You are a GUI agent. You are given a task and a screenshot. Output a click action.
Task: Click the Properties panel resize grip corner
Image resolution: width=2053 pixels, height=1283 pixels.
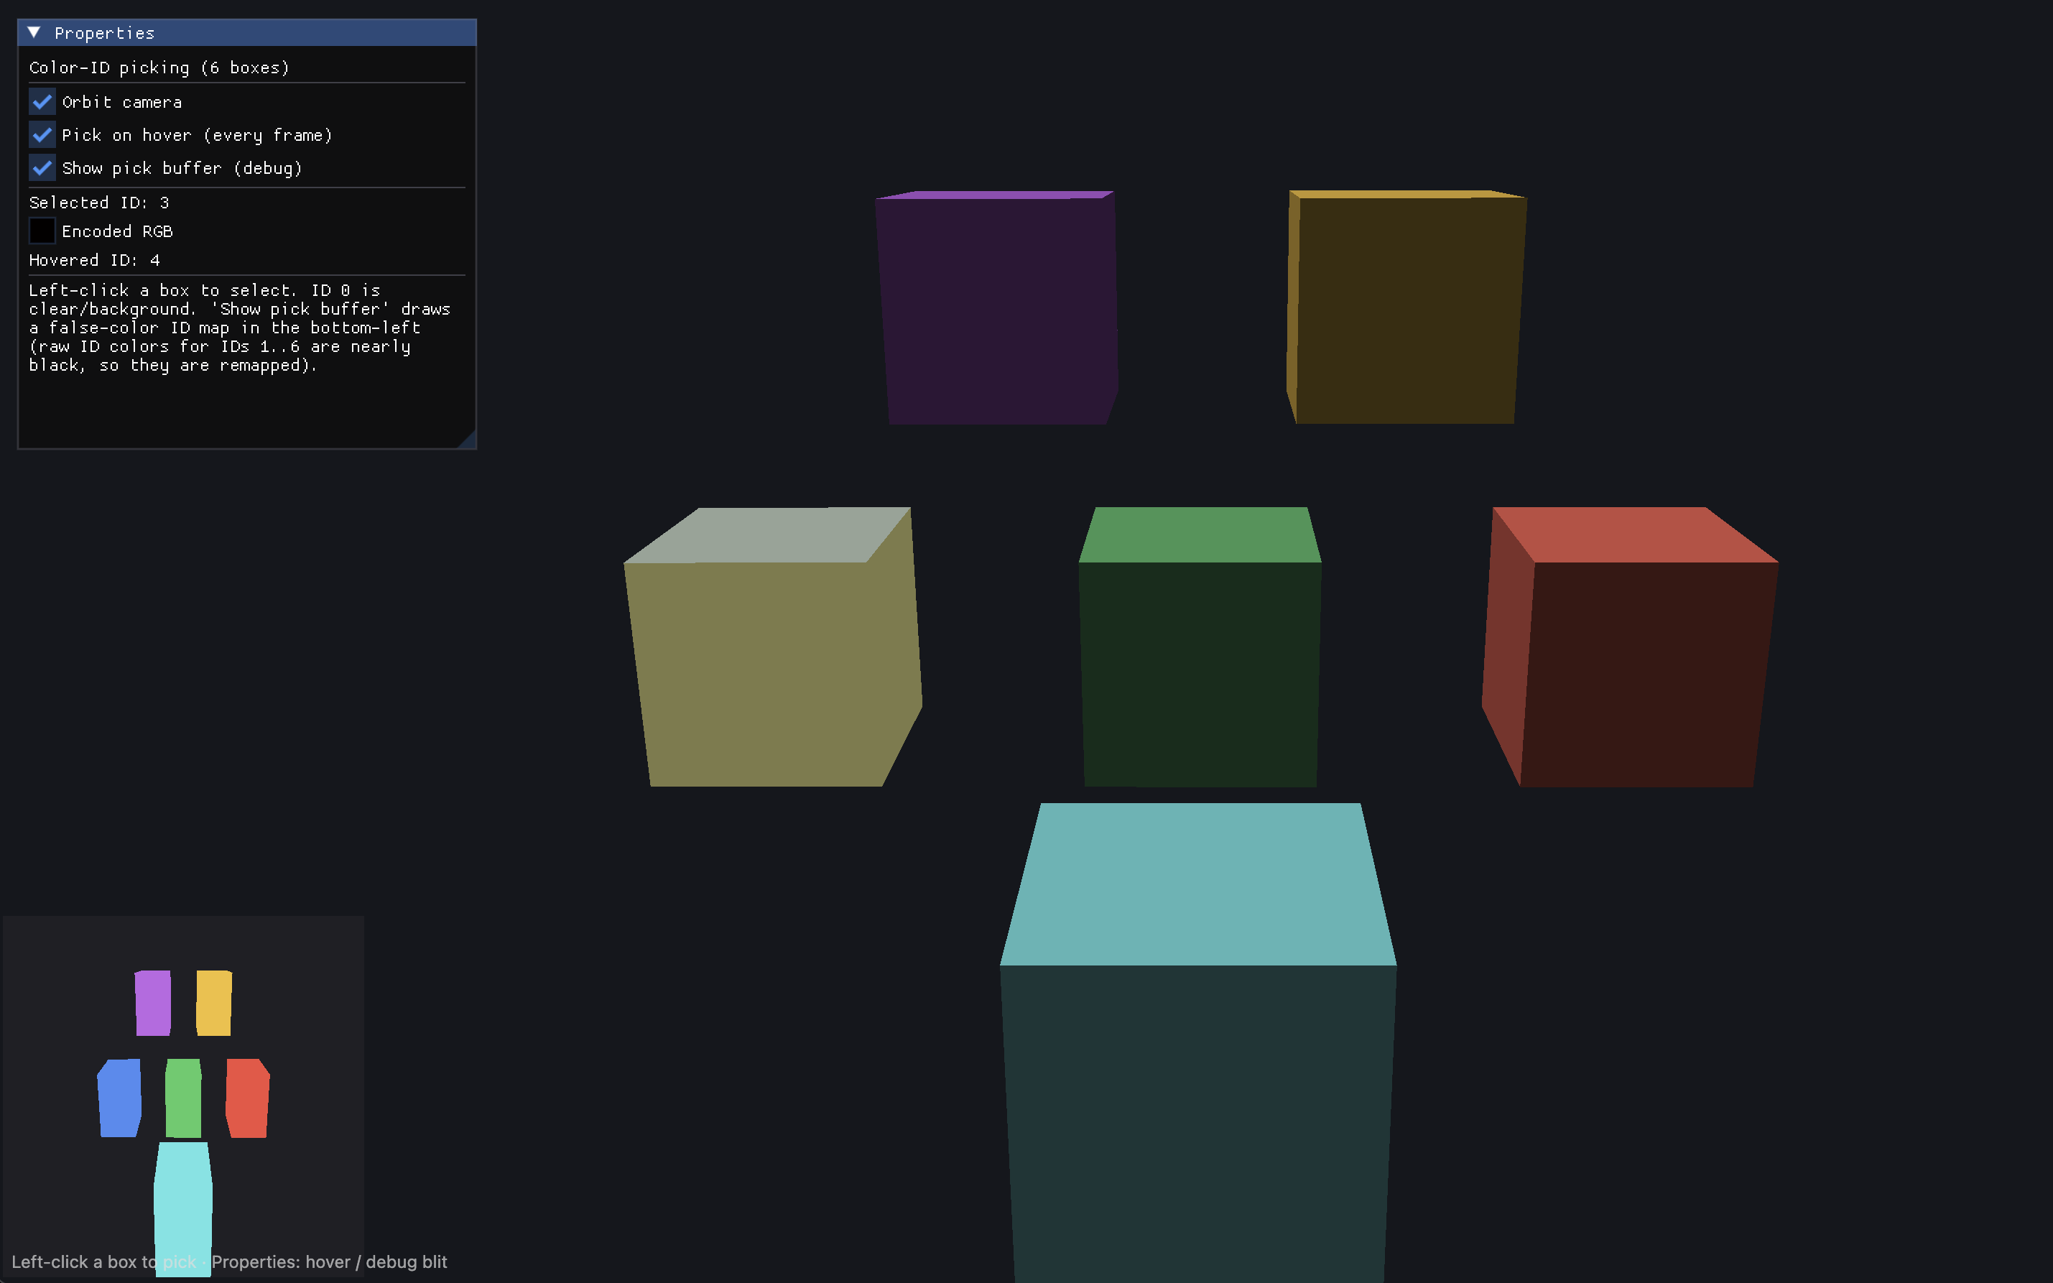tap(468, 440)
